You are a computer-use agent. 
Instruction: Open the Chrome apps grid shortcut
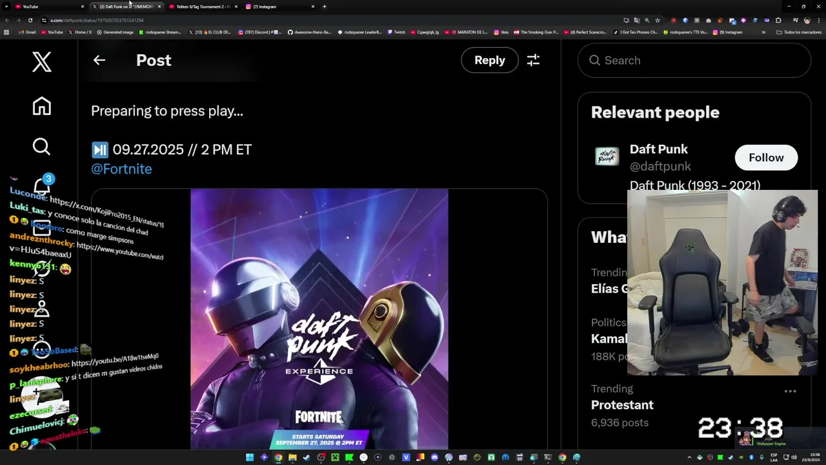pos(6,32)
